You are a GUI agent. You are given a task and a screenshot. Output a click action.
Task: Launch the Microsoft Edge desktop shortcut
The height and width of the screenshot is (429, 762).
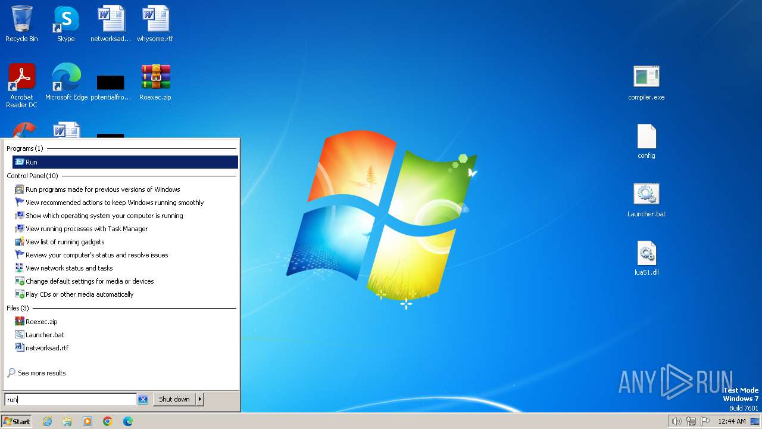pyautogui.click(x=66, y=82)
